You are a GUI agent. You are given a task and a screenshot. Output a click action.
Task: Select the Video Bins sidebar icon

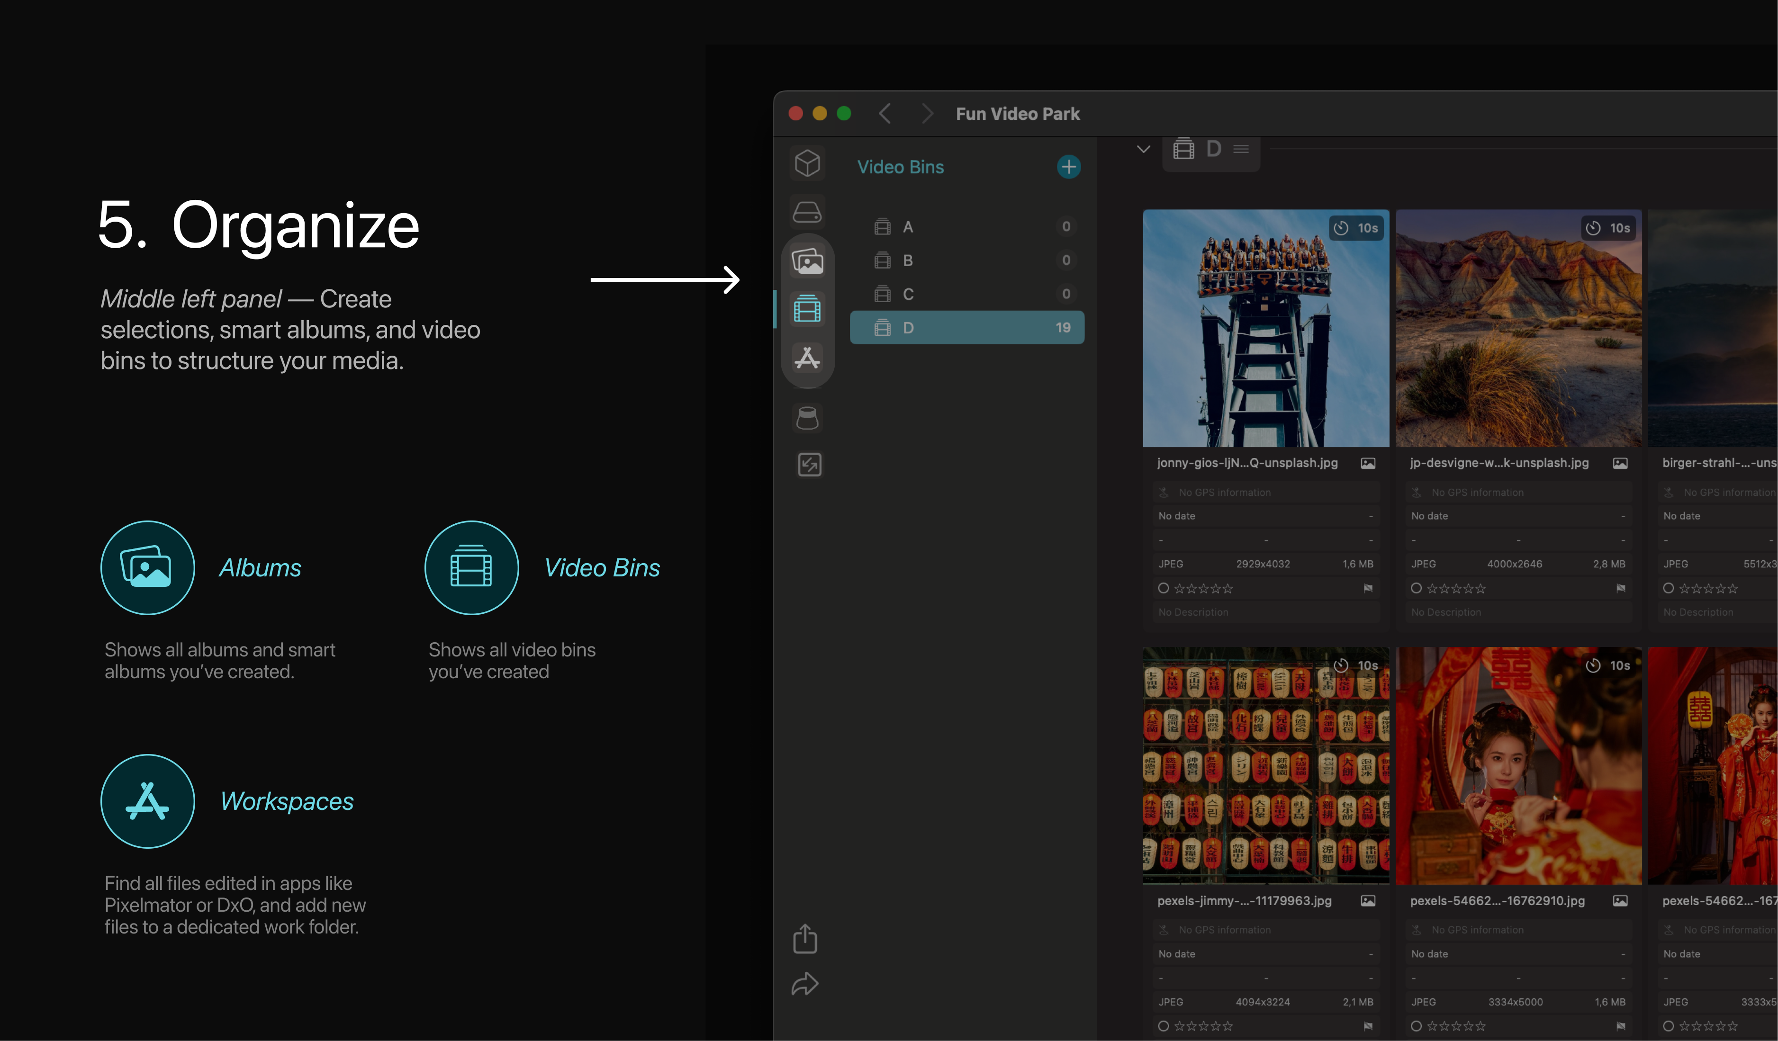pos(808,309)
